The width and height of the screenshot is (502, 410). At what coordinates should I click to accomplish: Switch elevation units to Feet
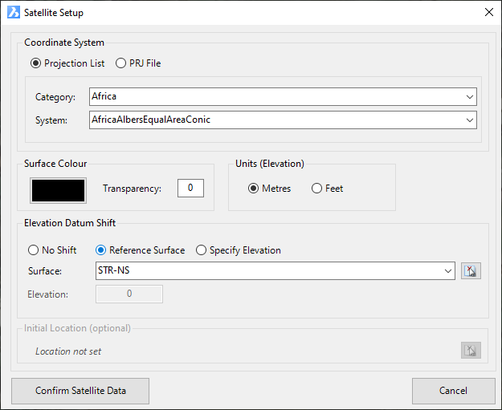point(316,189)
